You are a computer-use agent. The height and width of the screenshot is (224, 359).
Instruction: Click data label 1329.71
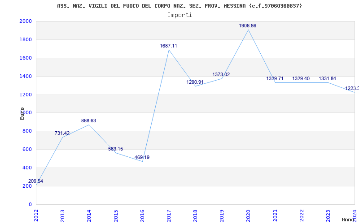(x=275, y=79)
